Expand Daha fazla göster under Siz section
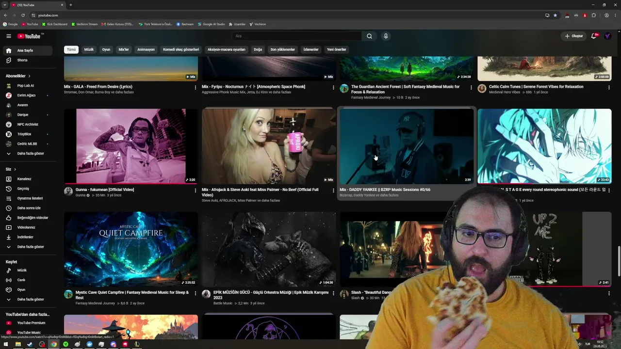The image size is (621, 349). 27,247
